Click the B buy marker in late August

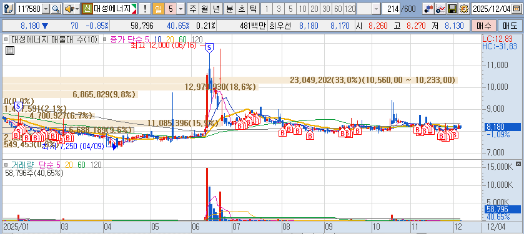(310, 135)
